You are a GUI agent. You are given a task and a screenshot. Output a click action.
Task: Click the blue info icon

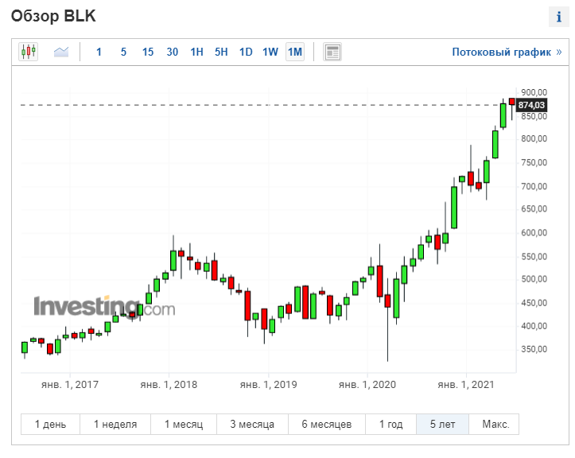(x=558, y=17)
